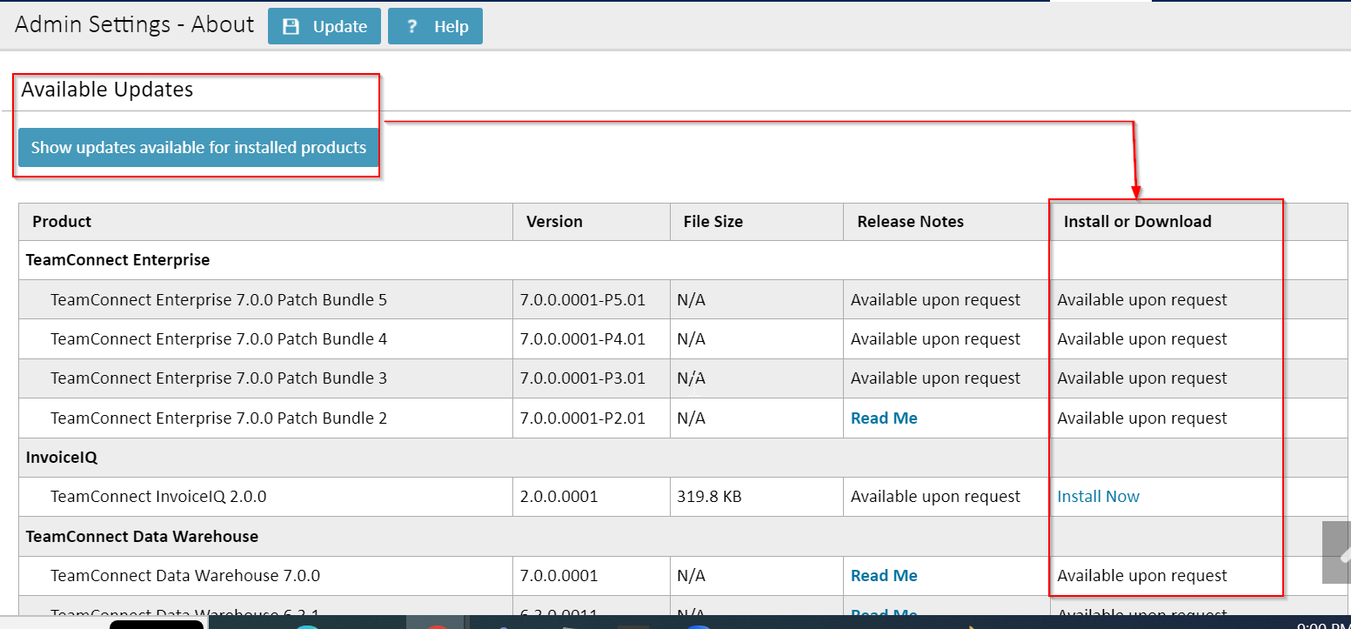Select TeamConnect Enterprise 7.0.0 Patch Bundle 4

[x=218, y=339]
